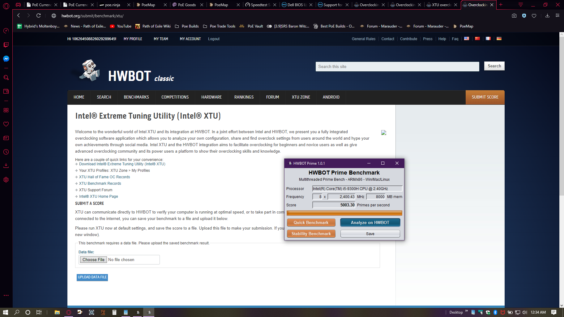This screenshot has width=564, height=317.
Task: Click HWBOT Prime progress bar
Action: (344, 213)
